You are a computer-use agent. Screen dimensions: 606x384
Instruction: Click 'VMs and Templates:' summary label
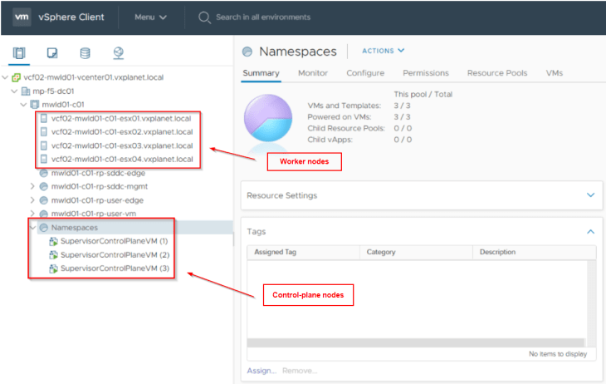point(344,106)
